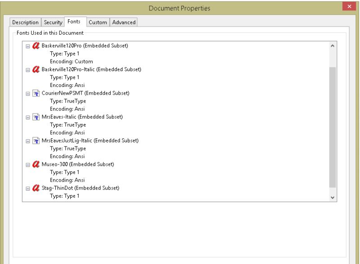The height and width of the screenshot is (264, 360).
Task: Click the 'Document Properties' title bar text
Action: pos(179,8)
